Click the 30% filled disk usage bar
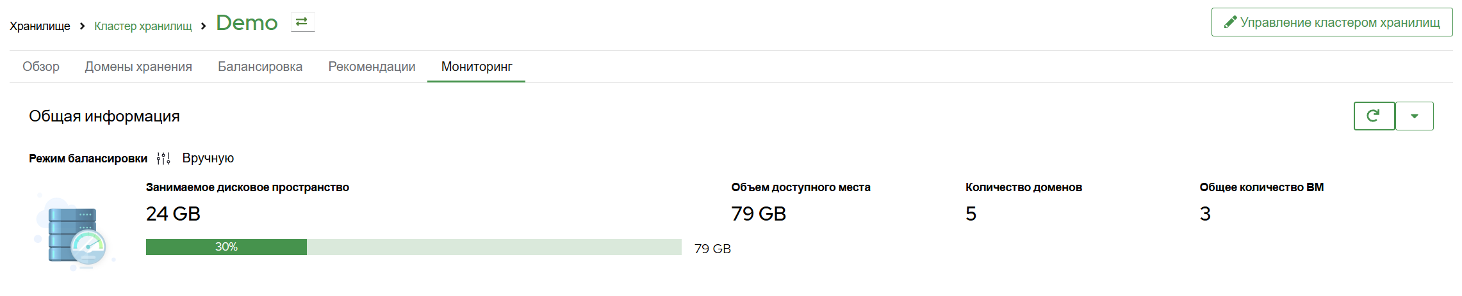Image resolution: width=1462 pixels, height=296 pixels. point(226,247)
